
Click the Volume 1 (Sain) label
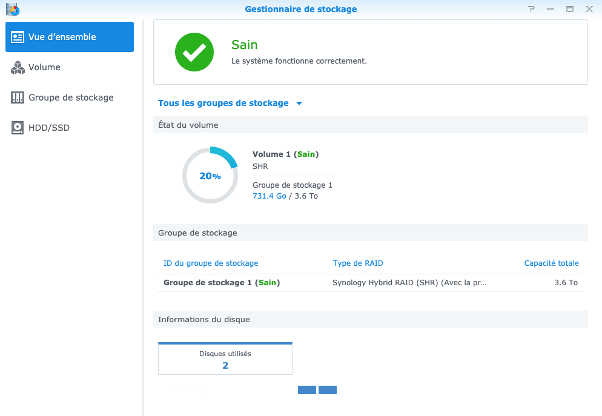pyautogui.click(x=285, y=154)
